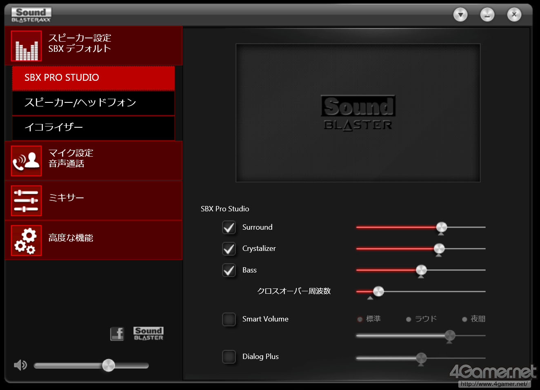Select the 標準 Smart Volume mode
The height and width of the screenshot is (390, 540).
pyautogui.click(x=369, y=319)
